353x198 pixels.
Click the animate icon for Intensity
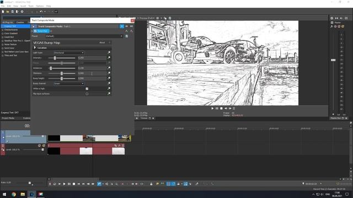tap(109, 58)
